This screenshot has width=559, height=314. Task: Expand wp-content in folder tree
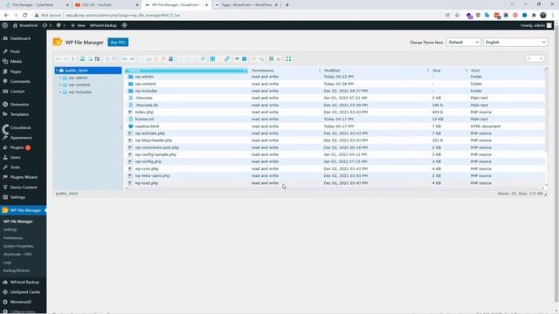point(60,85)
